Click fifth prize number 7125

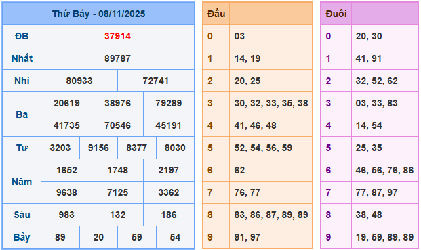[x=117, y=192]
